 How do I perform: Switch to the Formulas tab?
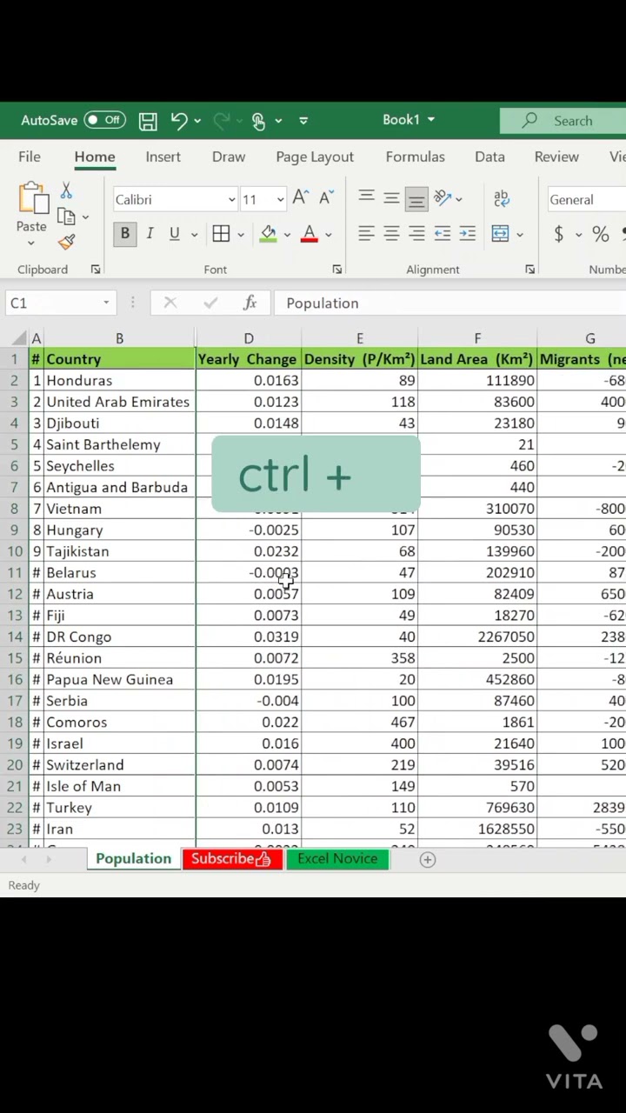coord(415,157)
